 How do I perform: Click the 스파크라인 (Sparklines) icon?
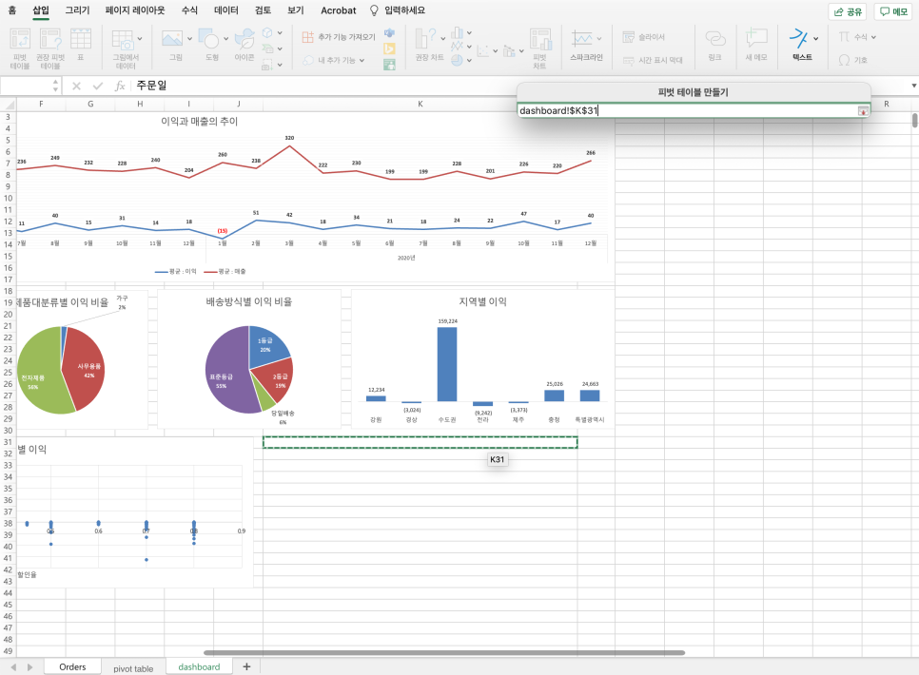582,39
